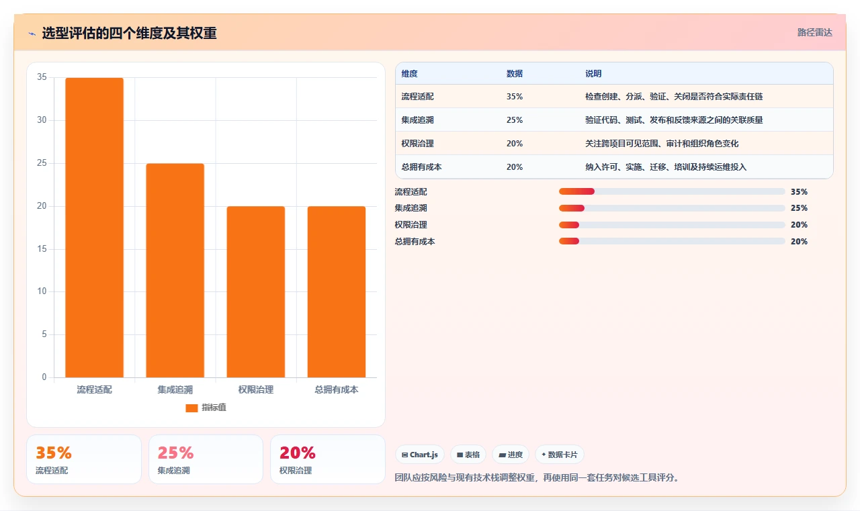860x511 pixels.
Task: Click the 集成追溯 25% progress bar
Action: coord(672,208)
